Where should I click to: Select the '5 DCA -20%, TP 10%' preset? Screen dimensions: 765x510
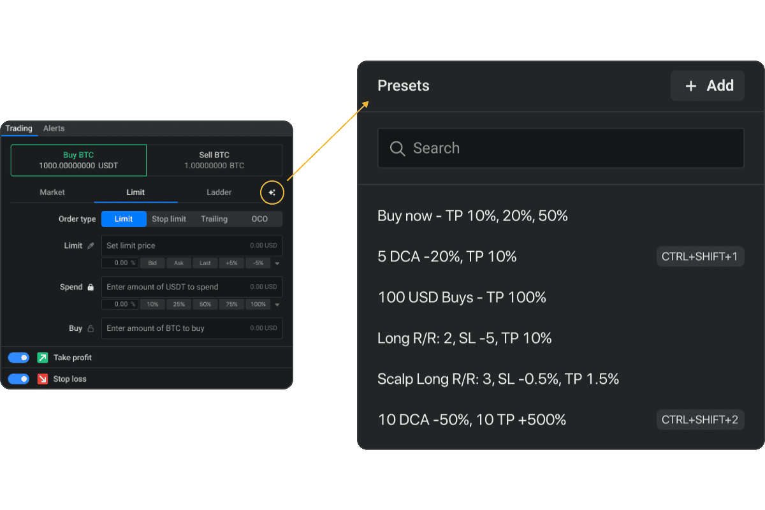point(447,256)
